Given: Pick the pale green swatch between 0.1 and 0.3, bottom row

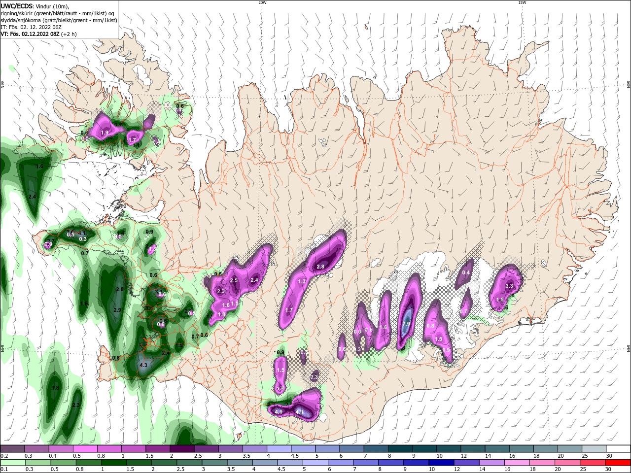Looking at the screenshot, I should pyautogui.click(x=13, y=463).
